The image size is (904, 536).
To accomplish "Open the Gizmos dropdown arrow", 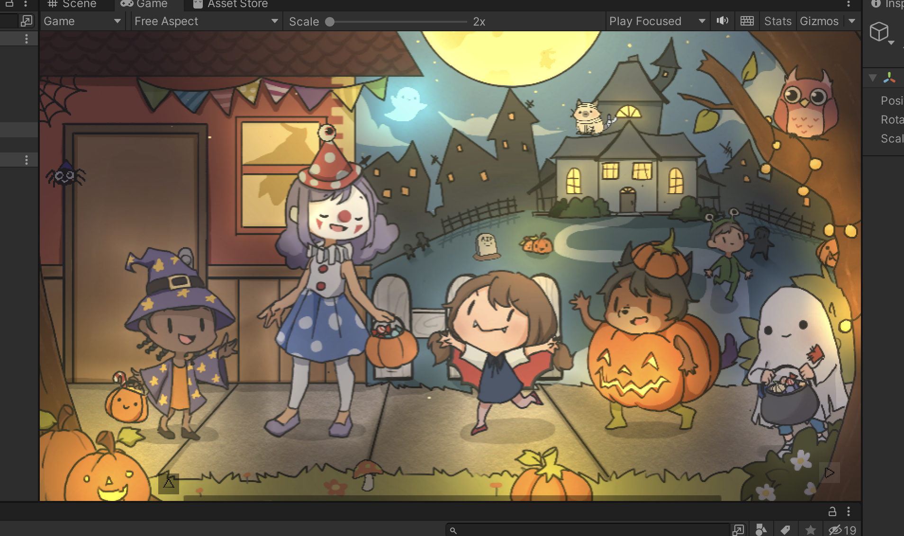I will (x=852, y=21).
